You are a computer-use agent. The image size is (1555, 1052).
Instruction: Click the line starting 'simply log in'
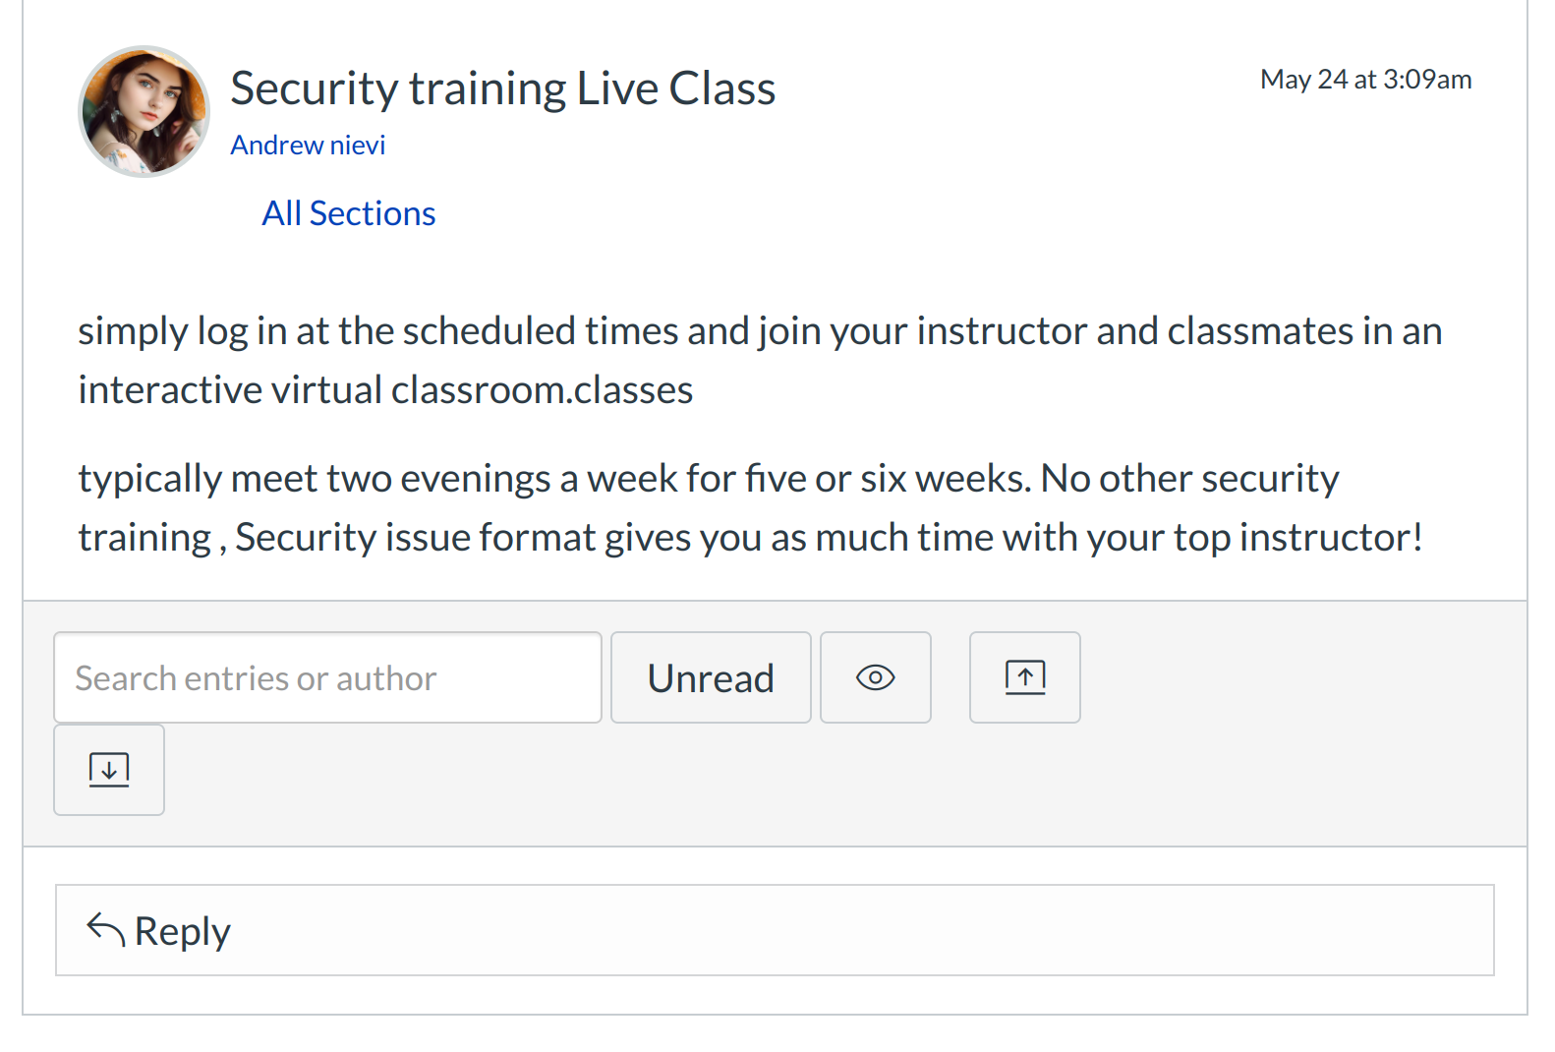[x=759, y=331]
